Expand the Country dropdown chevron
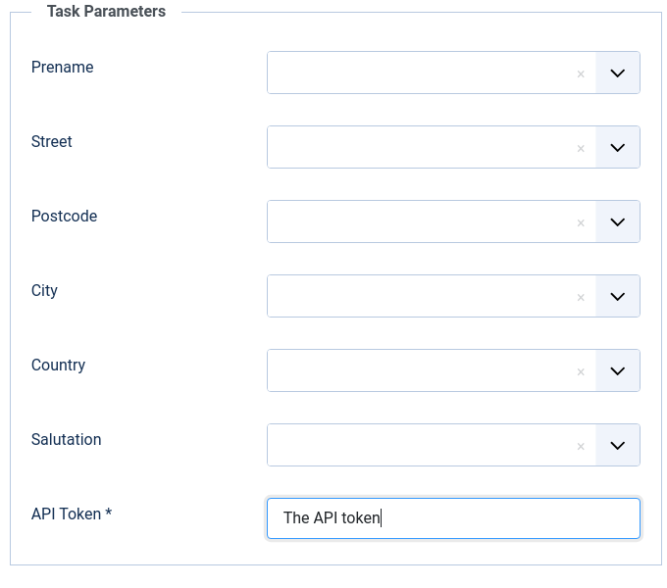Screen dimensions: 667x588 click(x=618, y=371)
